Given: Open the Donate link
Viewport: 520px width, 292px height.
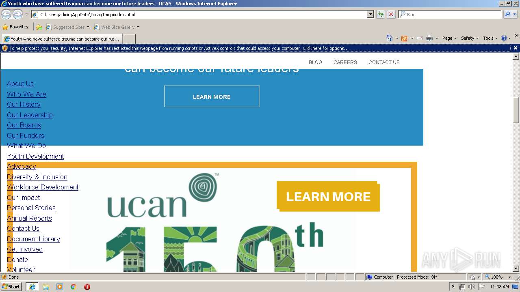Looking at the screenshot, I should (x=17, y=260).
